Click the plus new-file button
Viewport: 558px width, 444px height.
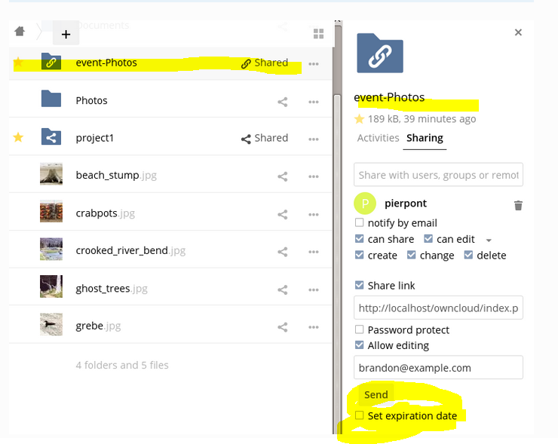click(66, 34)
